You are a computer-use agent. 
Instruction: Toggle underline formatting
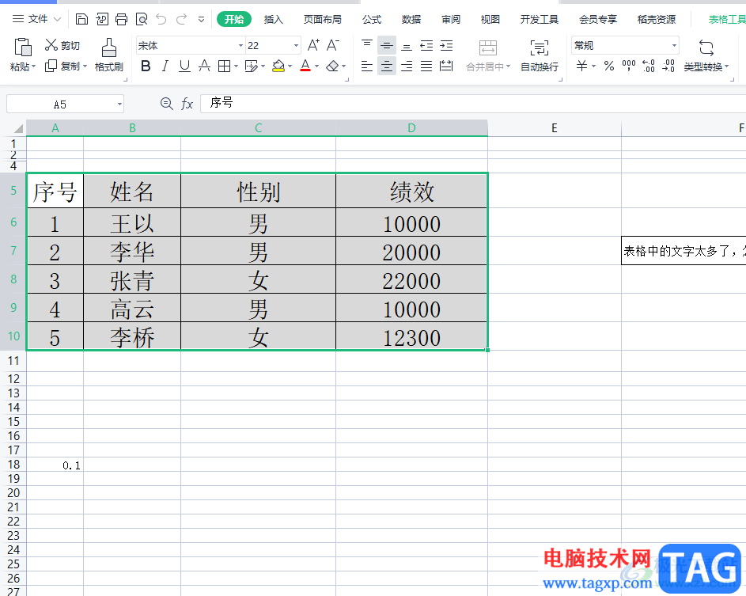click(x=184, y=66)
